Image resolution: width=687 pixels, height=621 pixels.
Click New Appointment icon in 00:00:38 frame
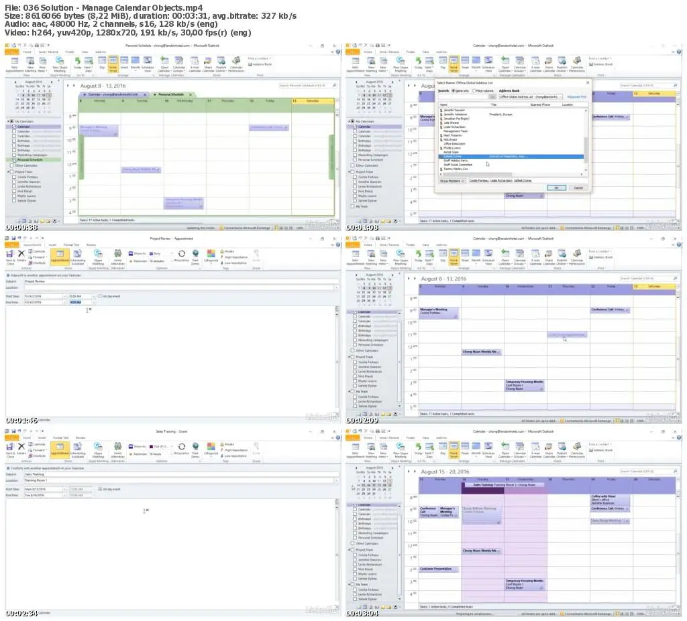point(15,64)
